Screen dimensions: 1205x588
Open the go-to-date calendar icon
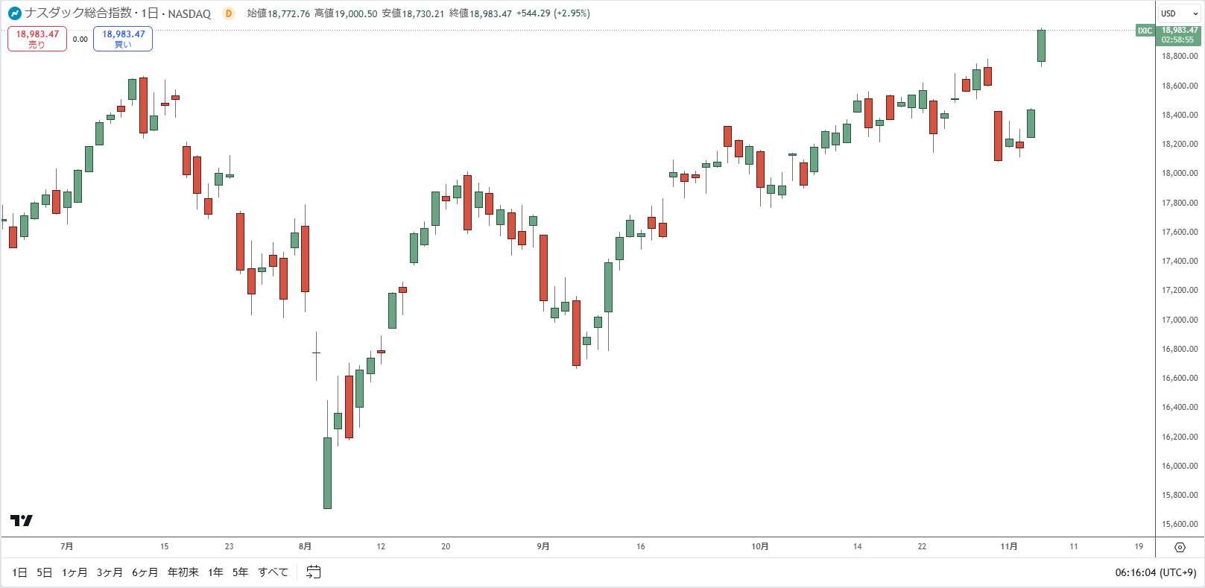coord(314,572)
